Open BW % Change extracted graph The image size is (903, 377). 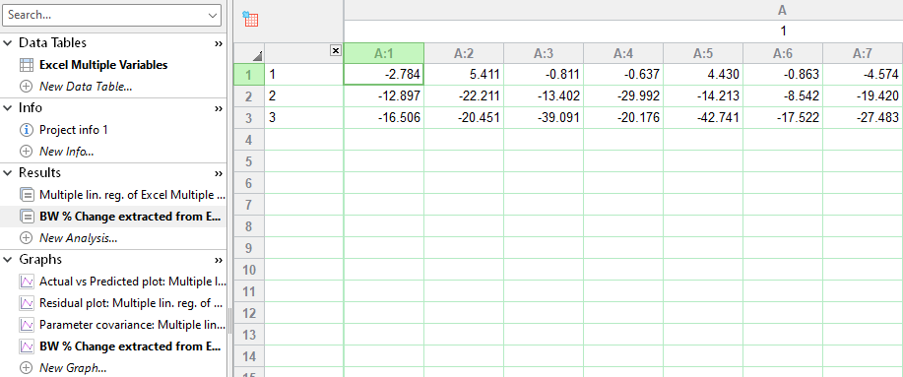coord(130,346)
